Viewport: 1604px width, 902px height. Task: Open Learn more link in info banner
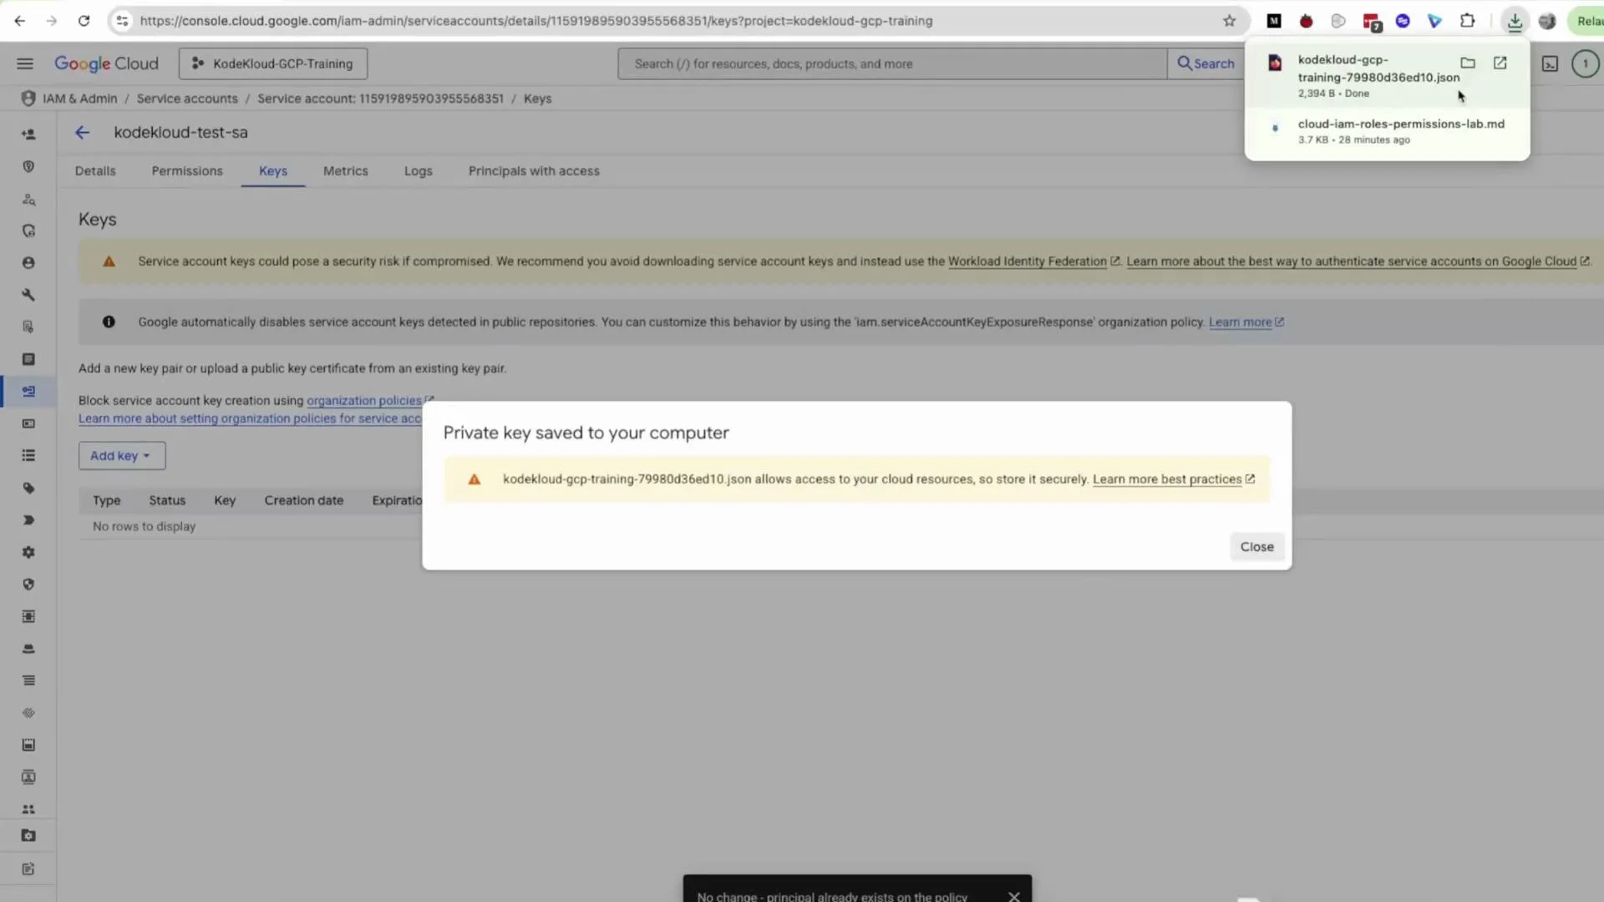coord(1246,322)
